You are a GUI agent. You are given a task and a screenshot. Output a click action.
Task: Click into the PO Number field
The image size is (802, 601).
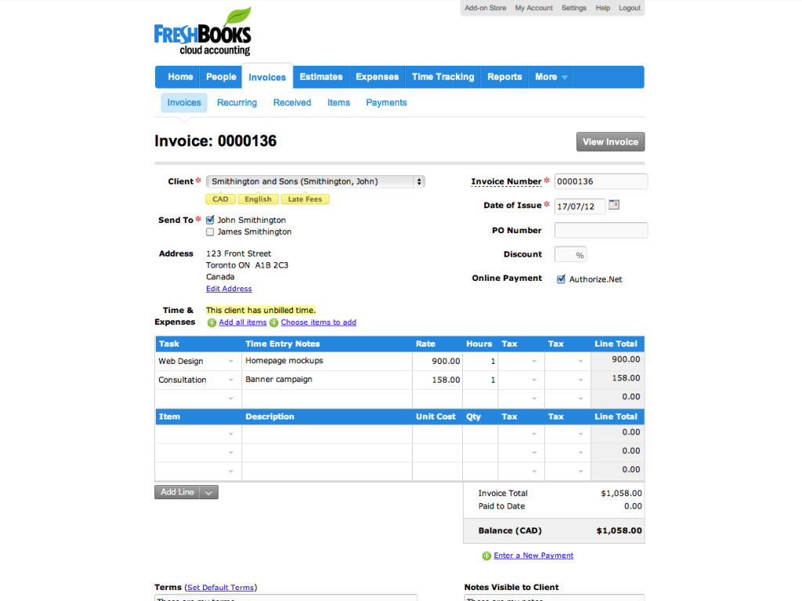pyautogui.click(x=601, y=231)
